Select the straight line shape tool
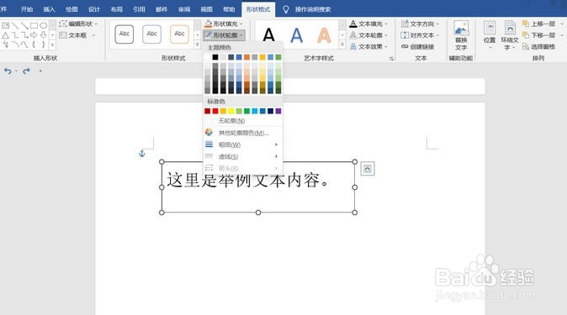The image size is (567, 315). point(15,25)
